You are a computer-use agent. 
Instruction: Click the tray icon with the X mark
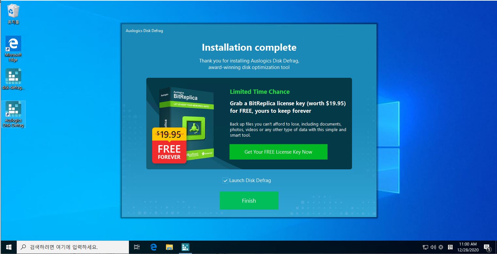[x=441, y=247]
